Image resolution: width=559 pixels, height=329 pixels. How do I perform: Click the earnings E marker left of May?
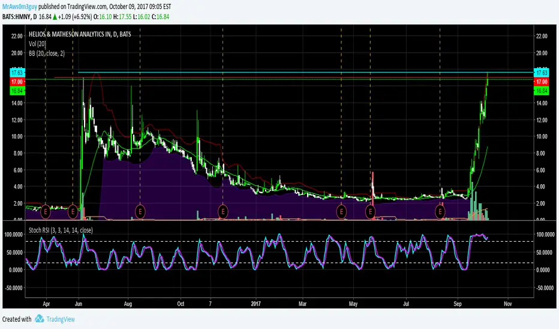pos(341,212)
